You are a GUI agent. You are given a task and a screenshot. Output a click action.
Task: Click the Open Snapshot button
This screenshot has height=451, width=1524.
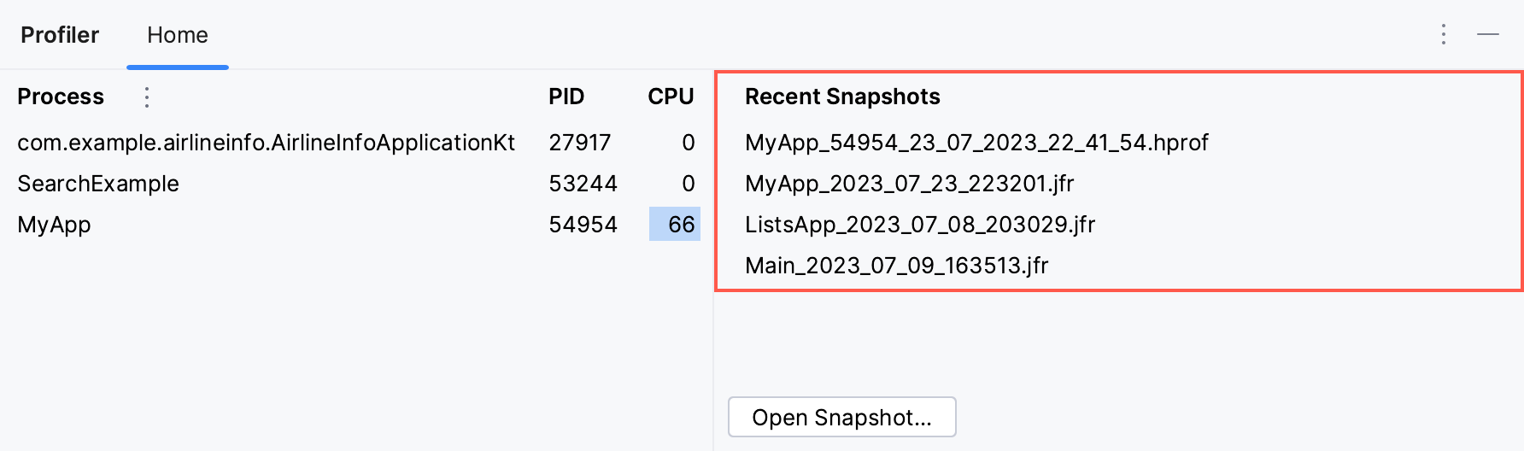(841, 418)
